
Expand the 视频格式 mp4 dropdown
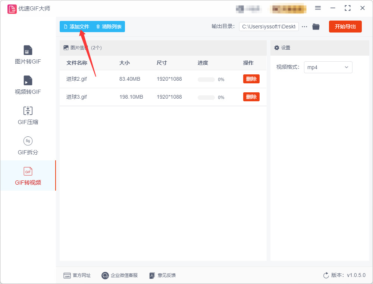tap(328, 67)
